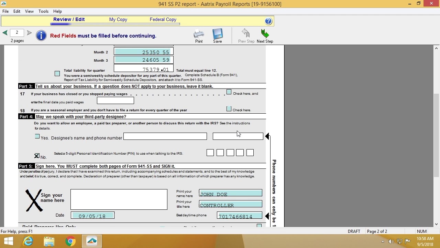Click the 'Part 5:' section header
The width and height of the screenshot is (440, 248).
click(x=26, y=166)
